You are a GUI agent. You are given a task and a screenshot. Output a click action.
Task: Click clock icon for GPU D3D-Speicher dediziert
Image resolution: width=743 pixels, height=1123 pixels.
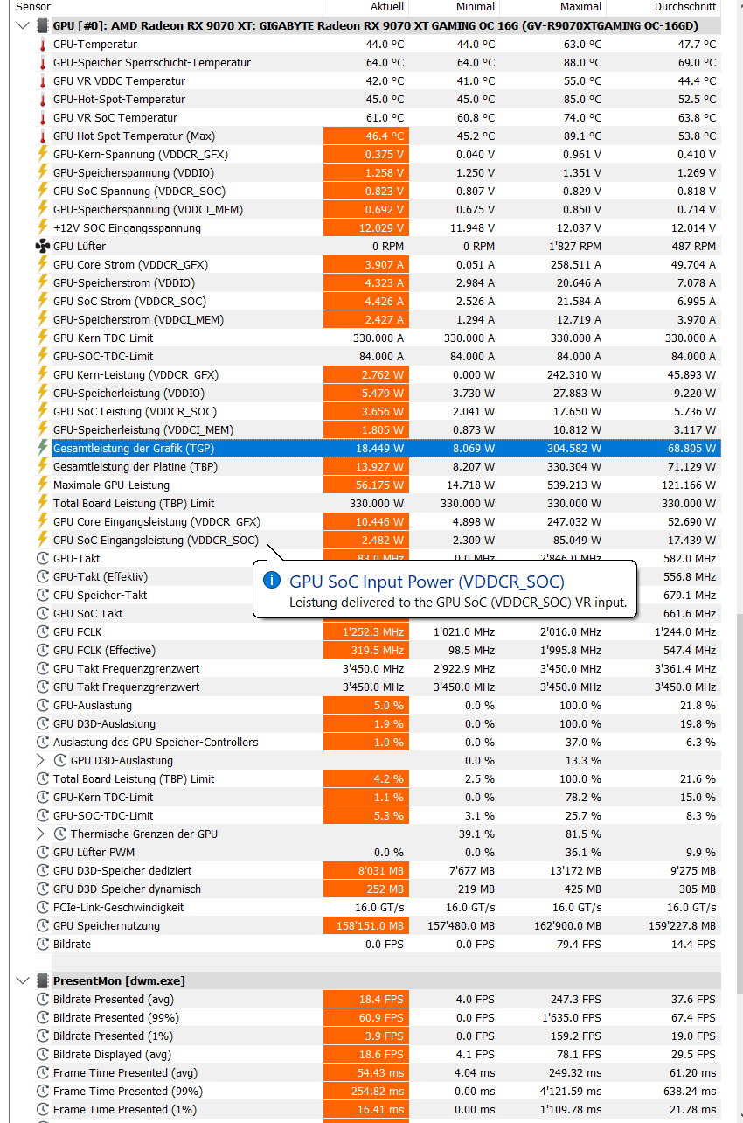pos(42,870)
